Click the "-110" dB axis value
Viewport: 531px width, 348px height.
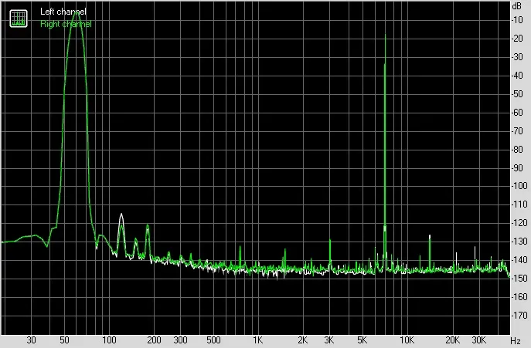[519, 204]
